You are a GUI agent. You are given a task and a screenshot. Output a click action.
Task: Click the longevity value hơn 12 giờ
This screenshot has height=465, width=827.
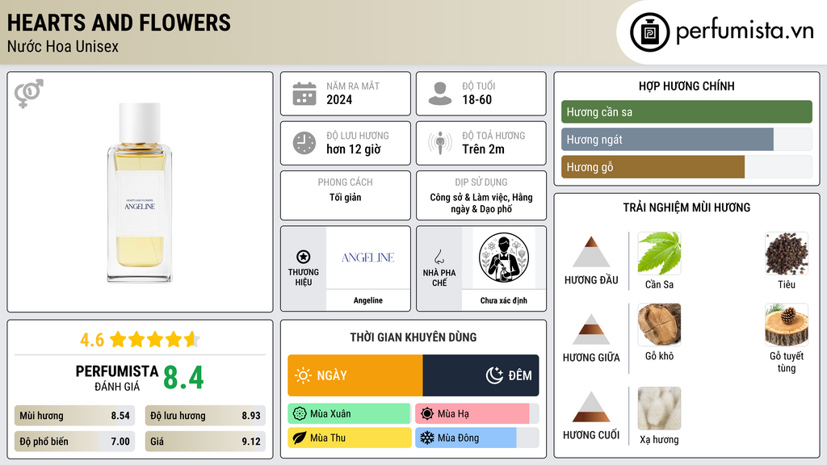[354, 149]
